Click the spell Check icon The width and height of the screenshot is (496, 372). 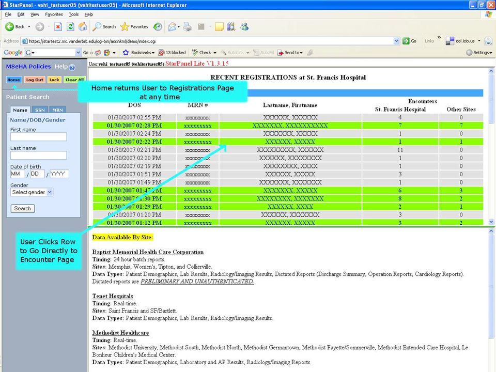pyautogui.click(x=195, y=53)
